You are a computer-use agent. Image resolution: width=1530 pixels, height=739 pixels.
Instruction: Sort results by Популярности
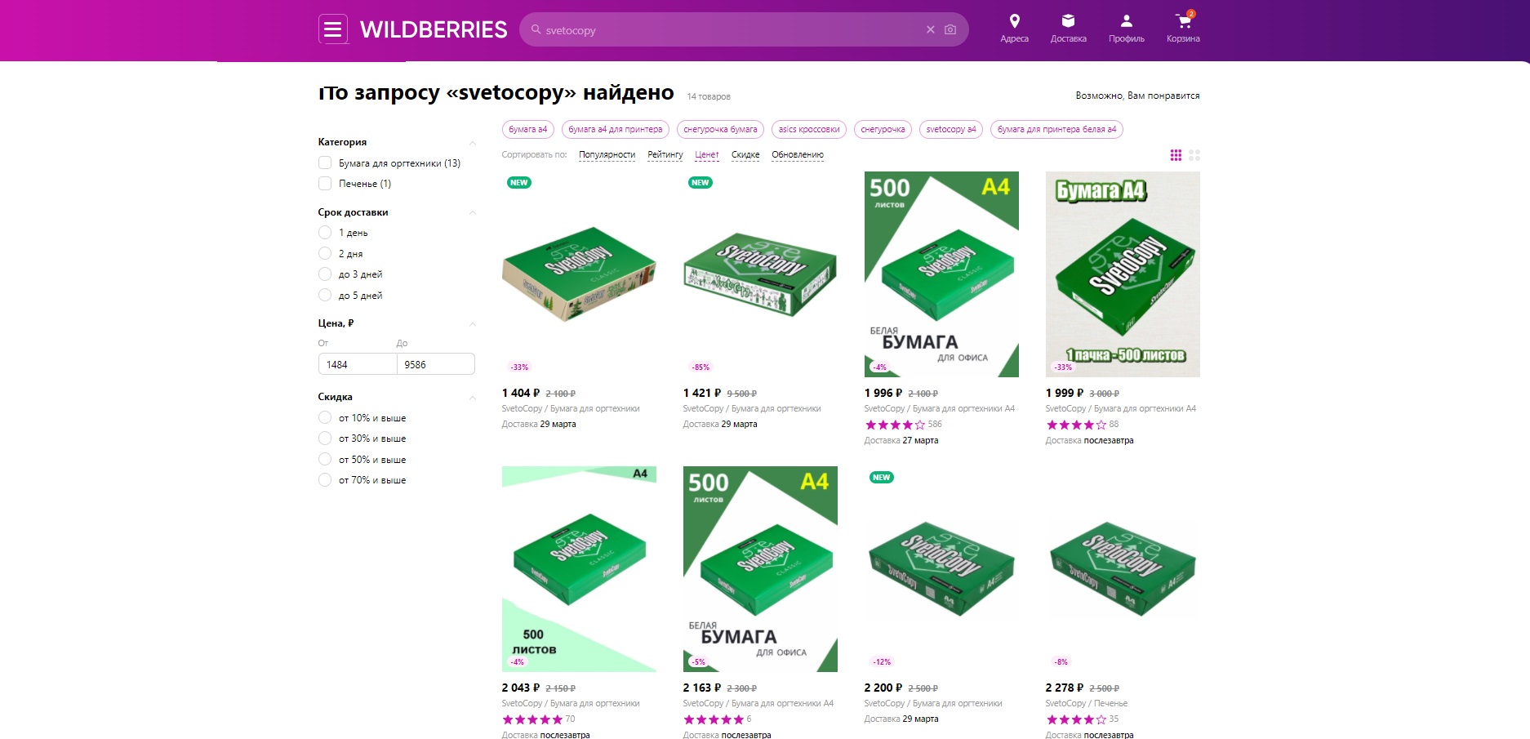[x=607, y=155]
